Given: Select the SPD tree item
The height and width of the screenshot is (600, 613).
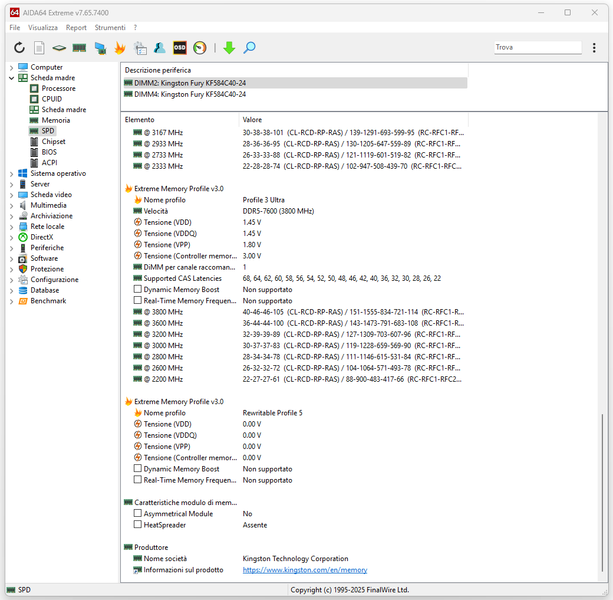Looking at the screenshot, I should [43, 131].
